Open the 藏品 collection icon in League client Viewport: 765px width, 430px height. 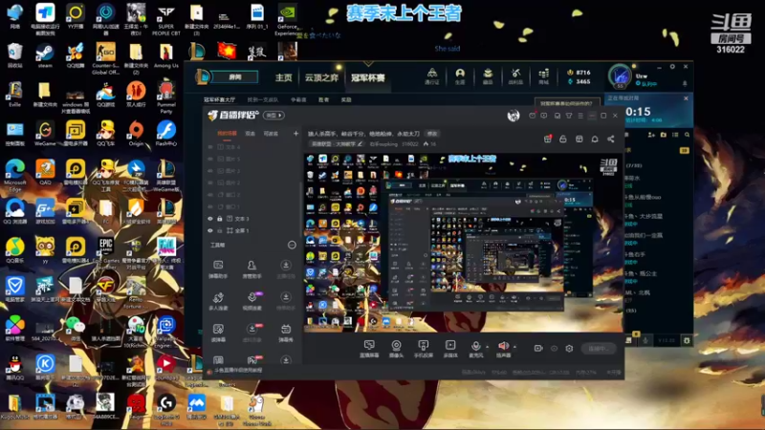(x=488, y=76)
